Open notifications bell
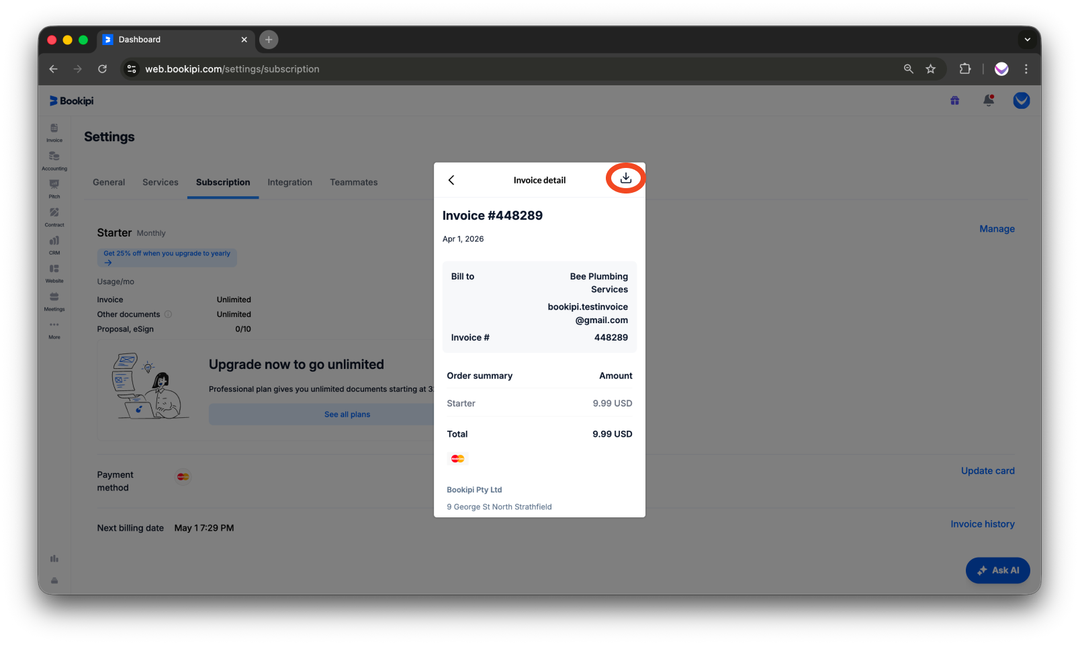1080x645 pixels. click(x=988, y=101)
